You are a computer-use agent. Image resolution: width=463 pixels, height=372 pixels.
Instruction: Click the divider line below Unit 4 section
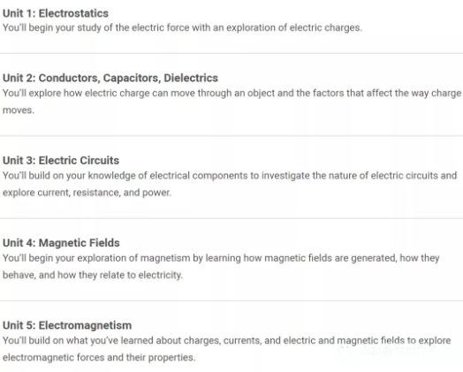(231, 300)
